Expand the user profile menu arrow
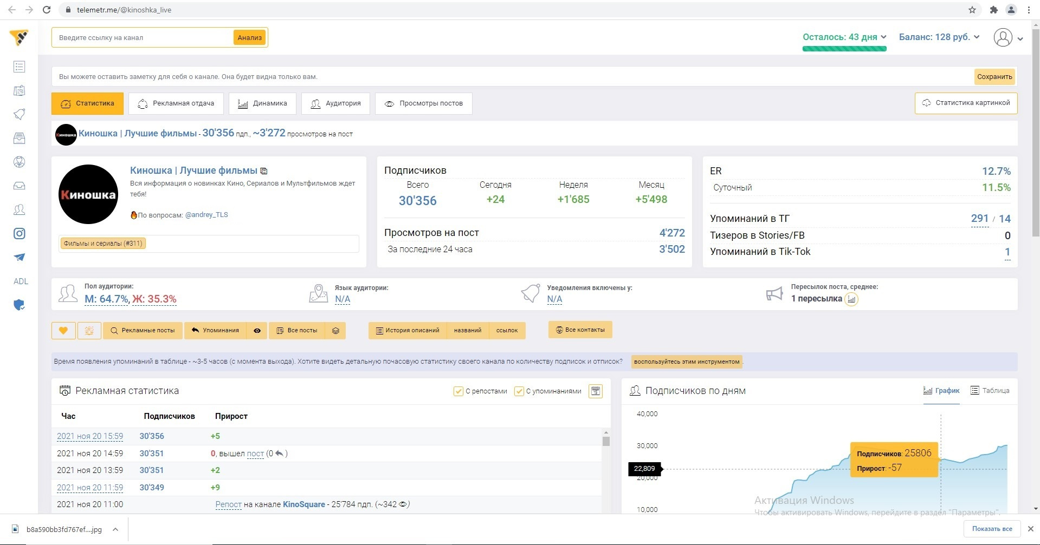Screen dimensions: 1040x545 coord(1020,38)
